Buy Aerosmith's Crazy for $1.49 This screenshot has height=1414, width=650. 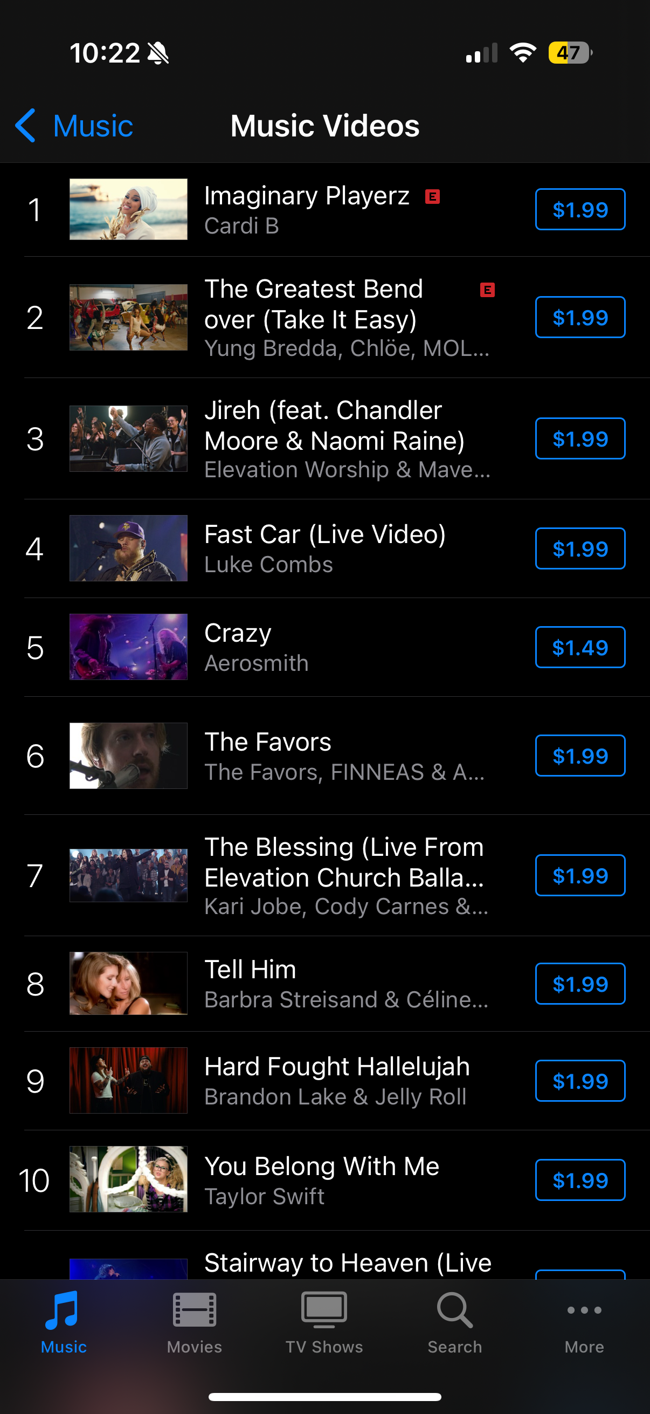(580, 648)
